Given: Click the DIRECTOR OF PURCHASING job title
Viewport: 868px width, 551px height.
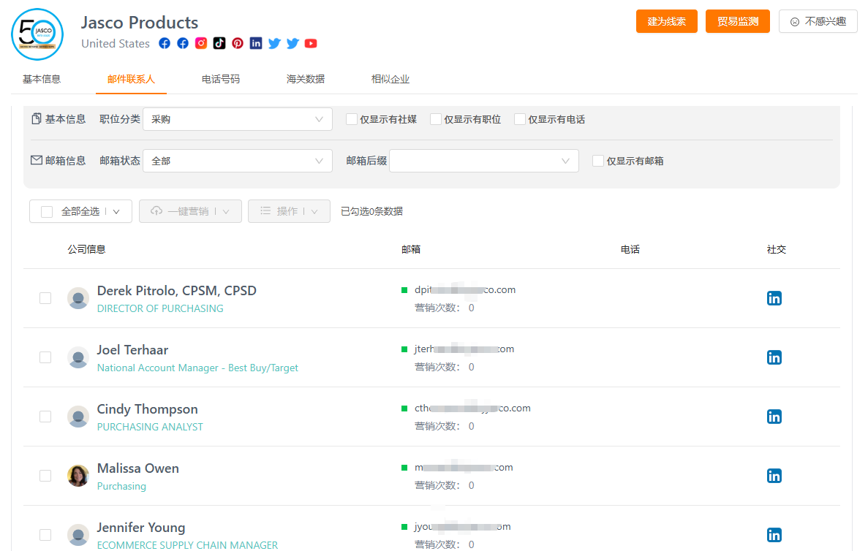Looking at the screenshot, I should point(160,308).
